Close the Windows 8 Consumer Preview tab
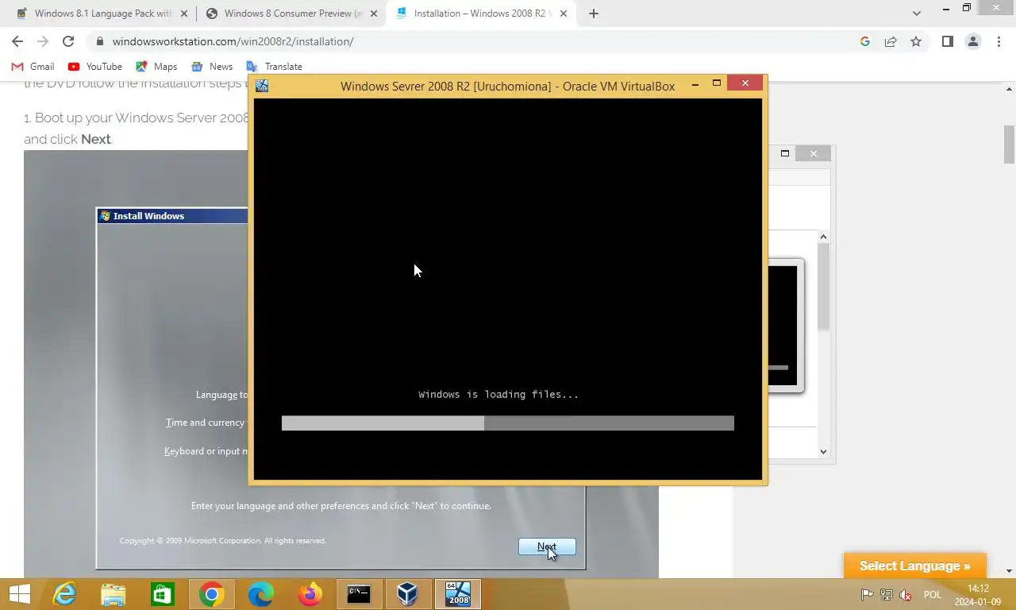 click(374, 14)
